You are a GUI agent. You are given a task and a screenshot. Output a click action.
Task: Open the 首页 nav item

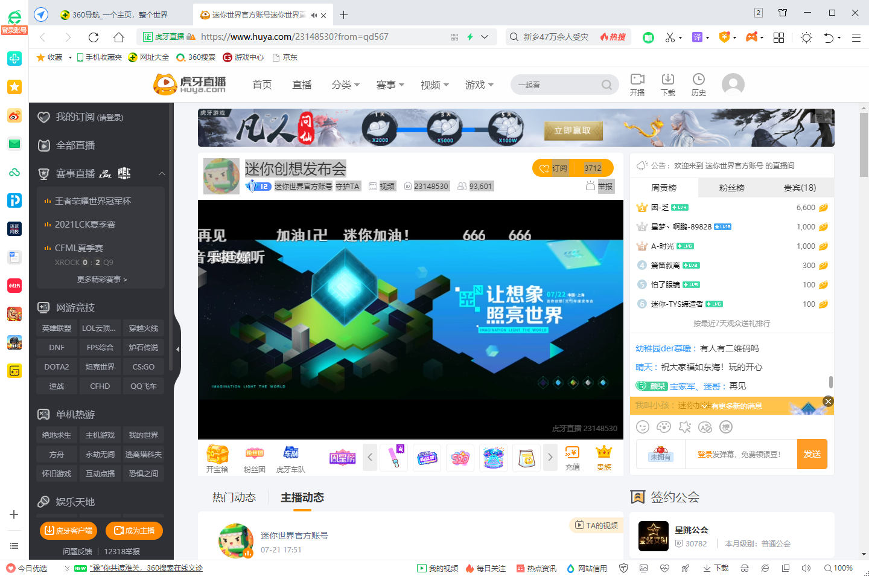click(262, 85)
